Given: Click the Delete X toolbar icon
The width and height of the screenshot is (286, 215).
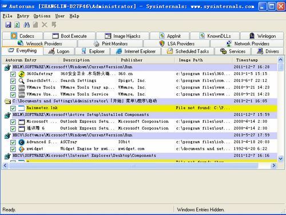Looking at the screenshot, I should (45, 25).
